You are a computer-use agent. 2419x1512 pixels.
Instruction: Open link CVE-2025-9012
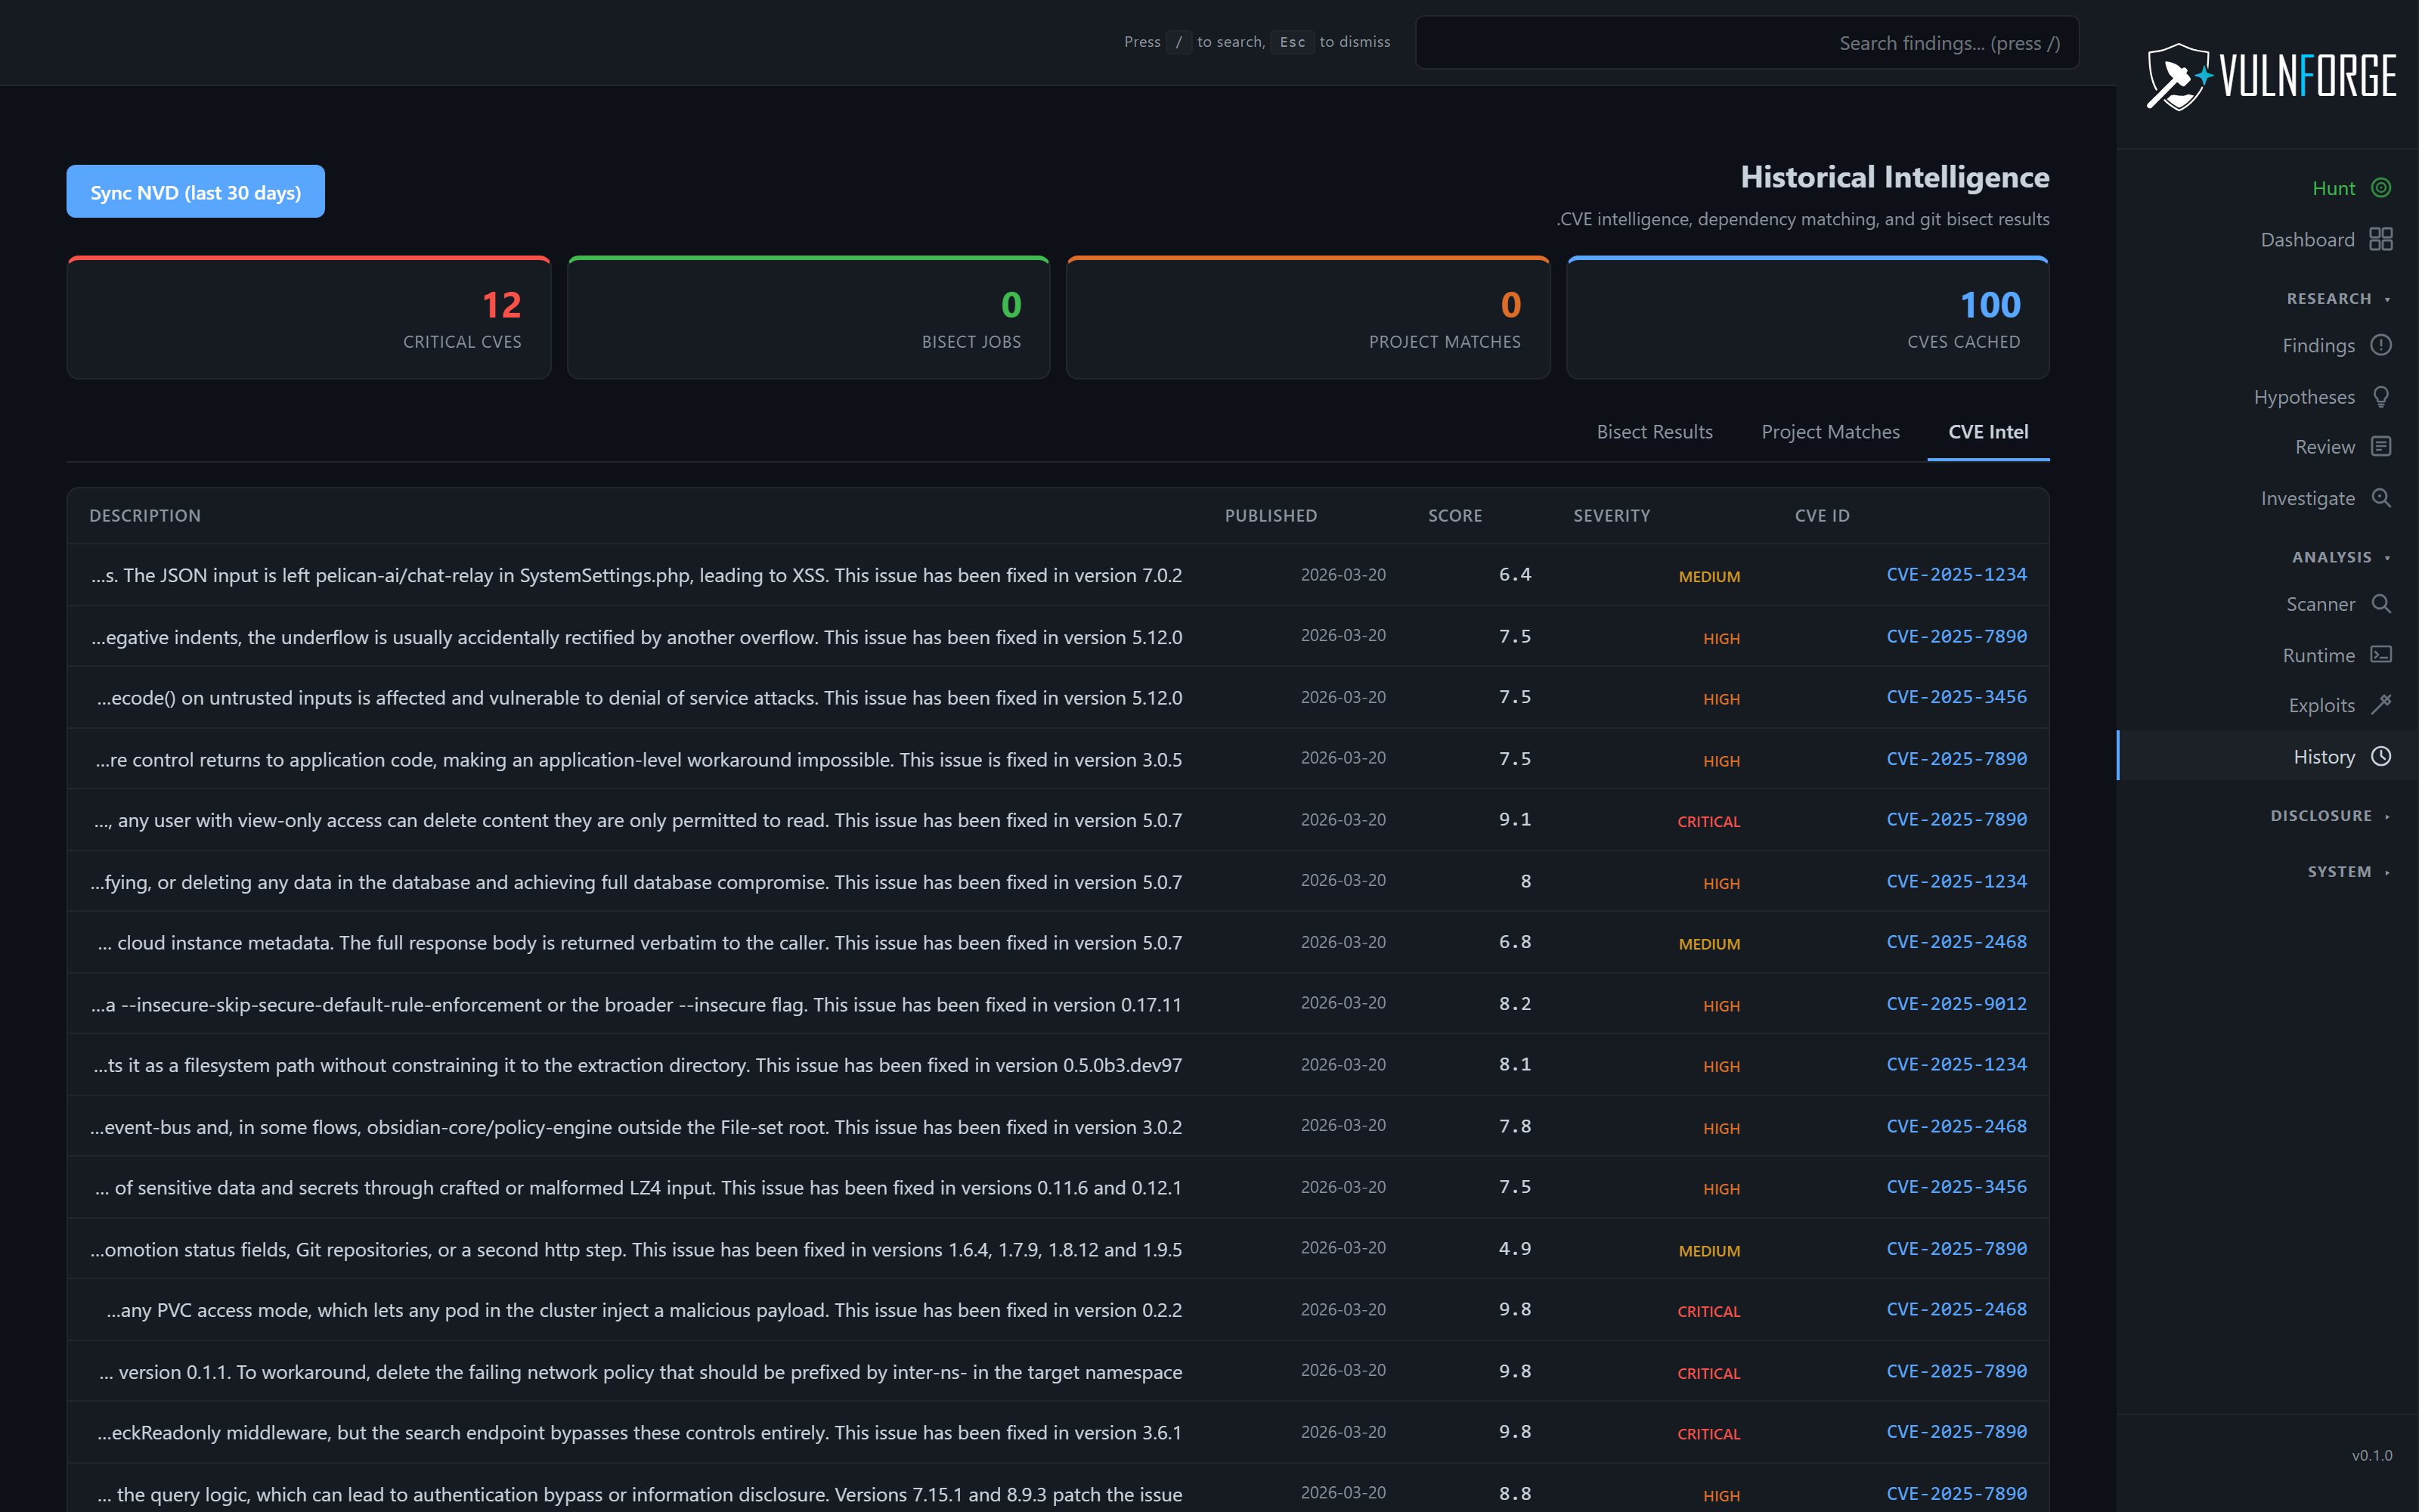1956,1004
